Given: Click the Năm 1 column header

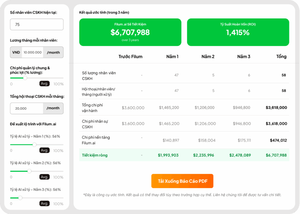Looking at the screenshot, I should [172, 57].
